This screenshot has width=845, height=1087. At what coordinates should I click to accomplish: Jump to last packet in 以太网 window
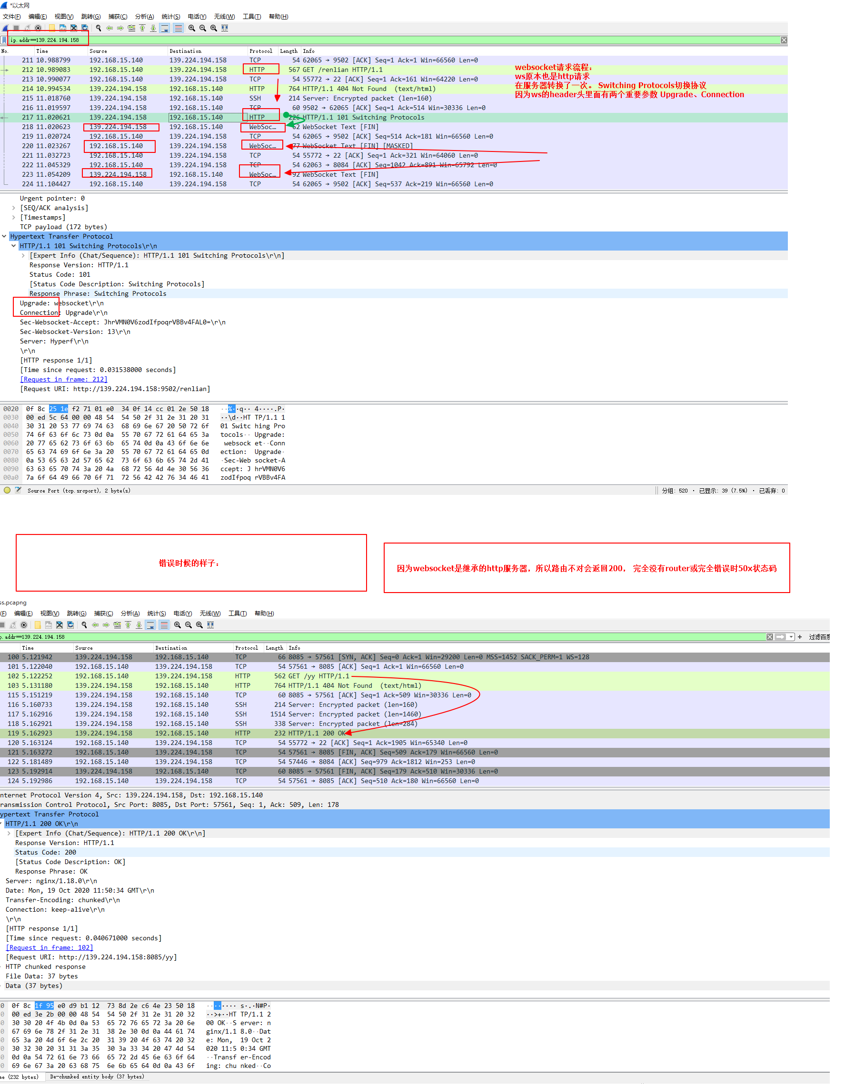click(153, 28)
